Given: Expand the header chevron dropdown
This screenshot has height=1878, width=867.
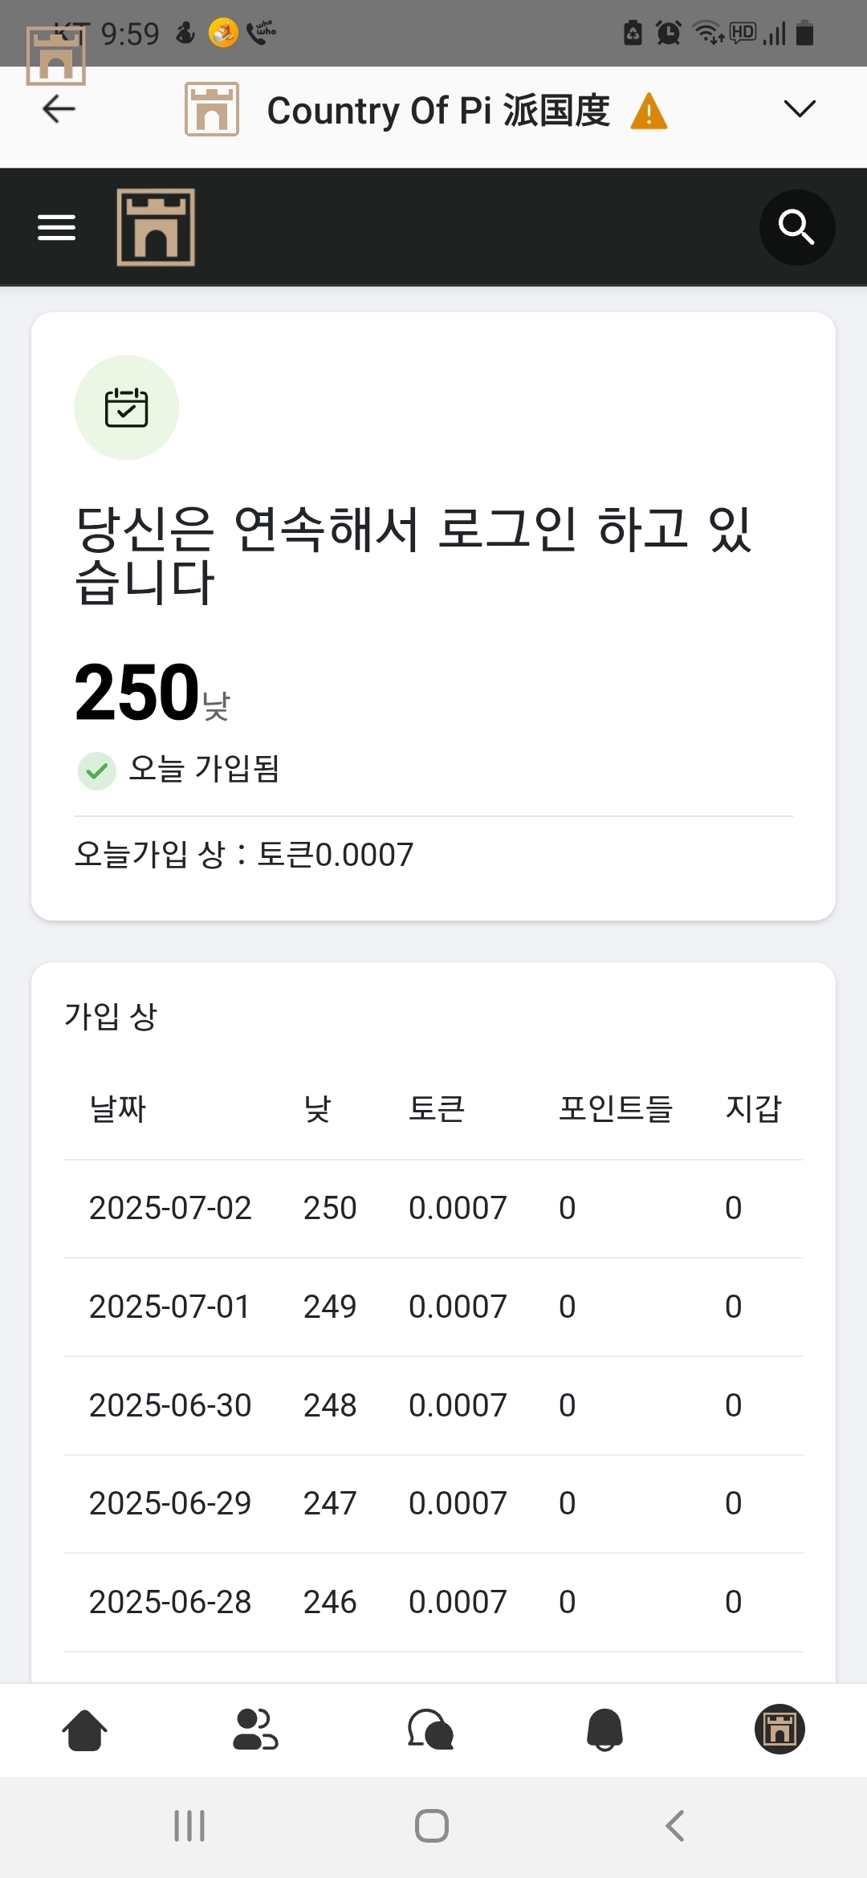Looking at the screenshot, I should pos(799,109).
